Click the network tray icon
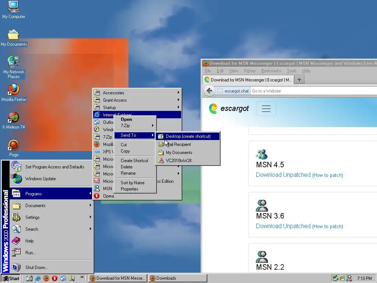Image resolution: width=377 pixels, height=283 pixels. (335, 279)
